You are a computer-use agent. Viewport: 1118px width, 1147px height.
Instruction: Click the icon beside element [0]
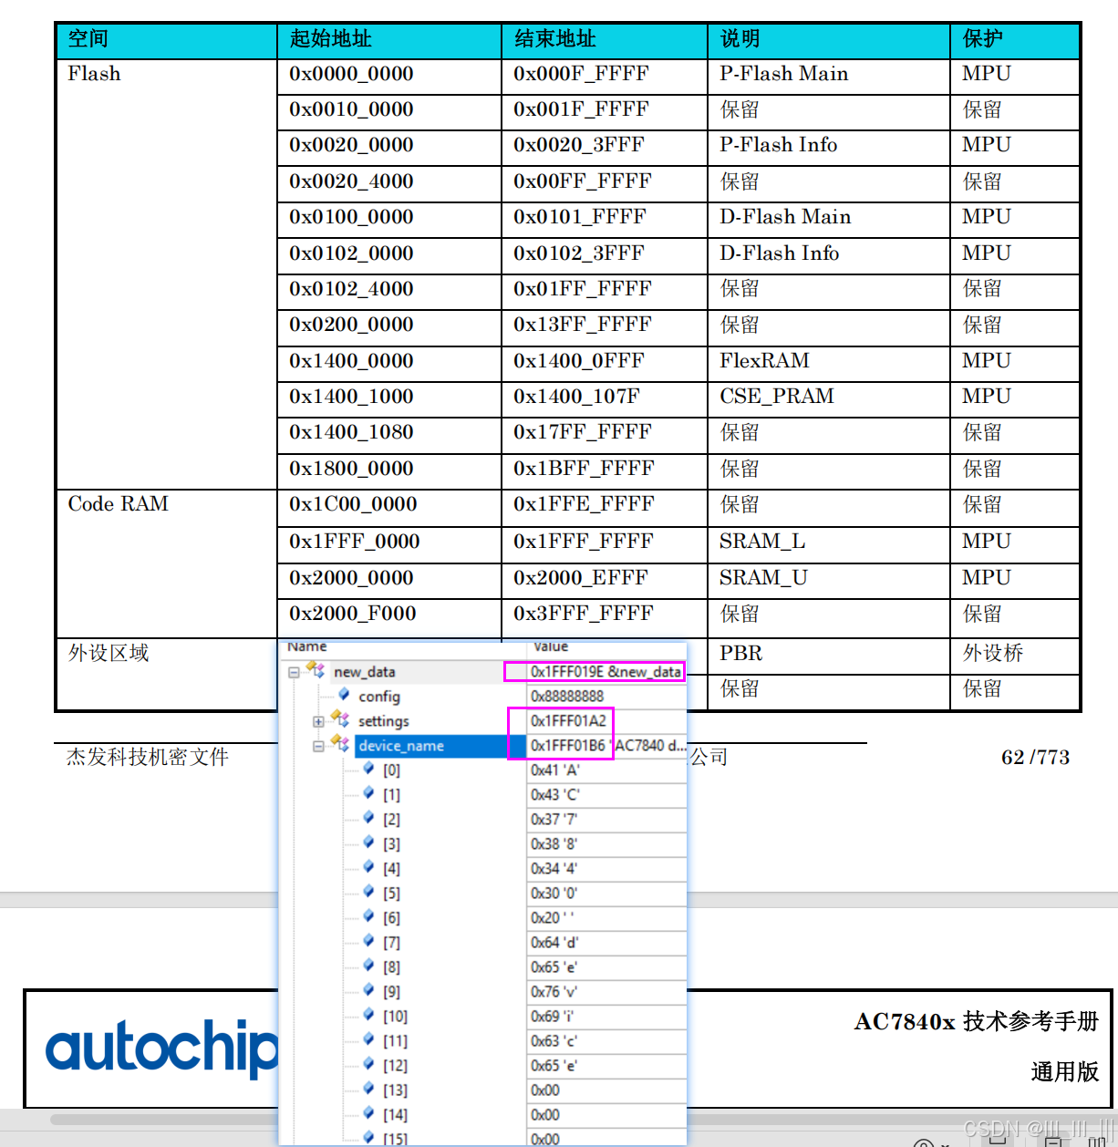coord(368,769)
